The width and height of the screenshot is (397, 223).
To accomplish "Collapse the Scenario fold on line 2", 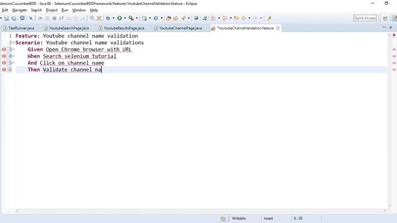I will pos(13,43).
